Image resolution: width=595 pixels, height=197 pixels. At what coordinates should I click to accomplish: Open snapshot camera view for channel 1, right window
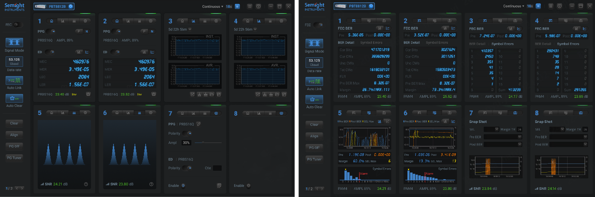click(x=384, y=20)
